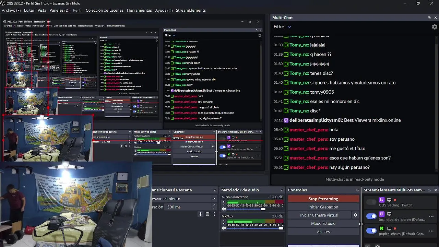Image resolution: width=439 pixels, height=247 pixels.
Task: Add a scene transition with plus icon
Action: tap(201, 214)
